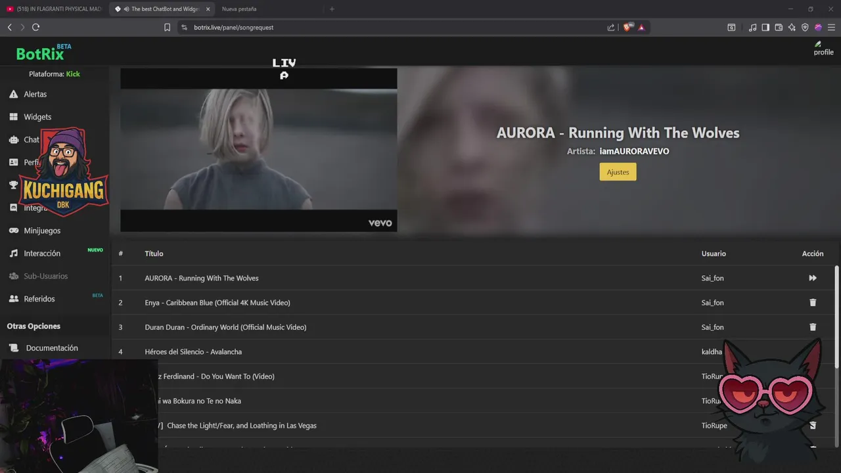Image resolution: width=841 pixels, height=473 pixels.
Task: Open the Minijuegos sidebar section
Action: coord(42,231)
